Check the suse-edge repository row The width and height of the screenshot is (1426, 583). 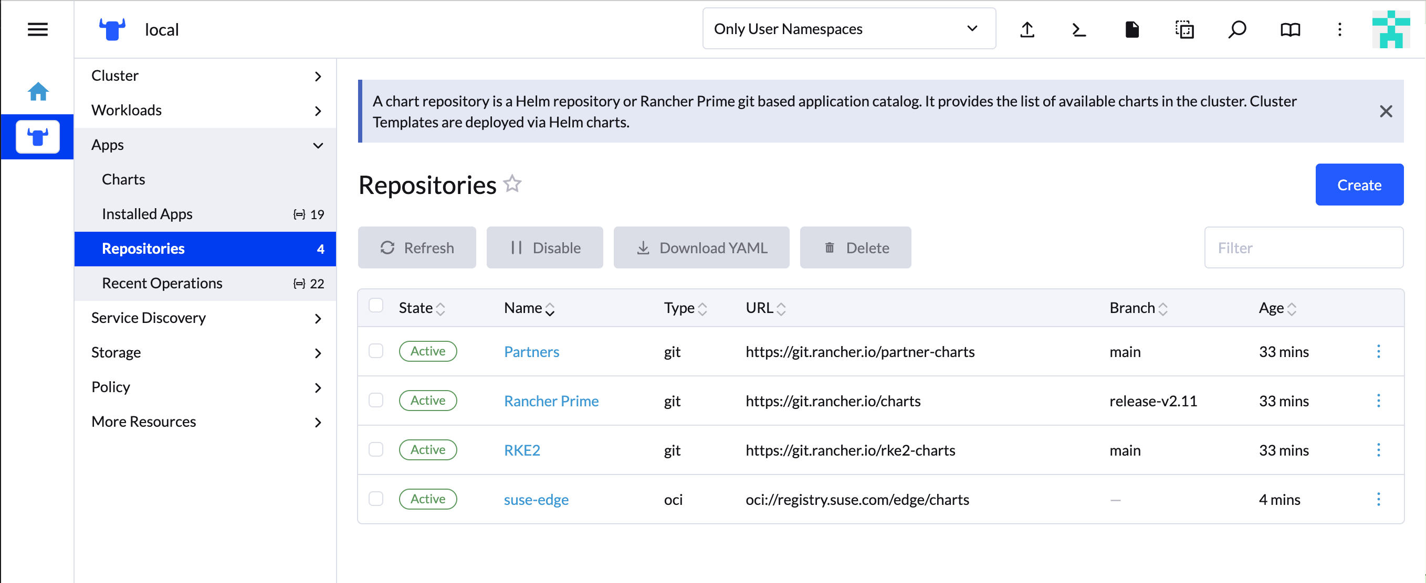pyautogui.click(x=376, y=499)
